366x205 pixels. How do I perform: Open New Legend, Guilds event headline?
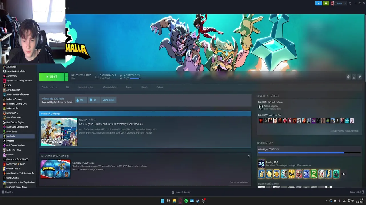(111, 124)
